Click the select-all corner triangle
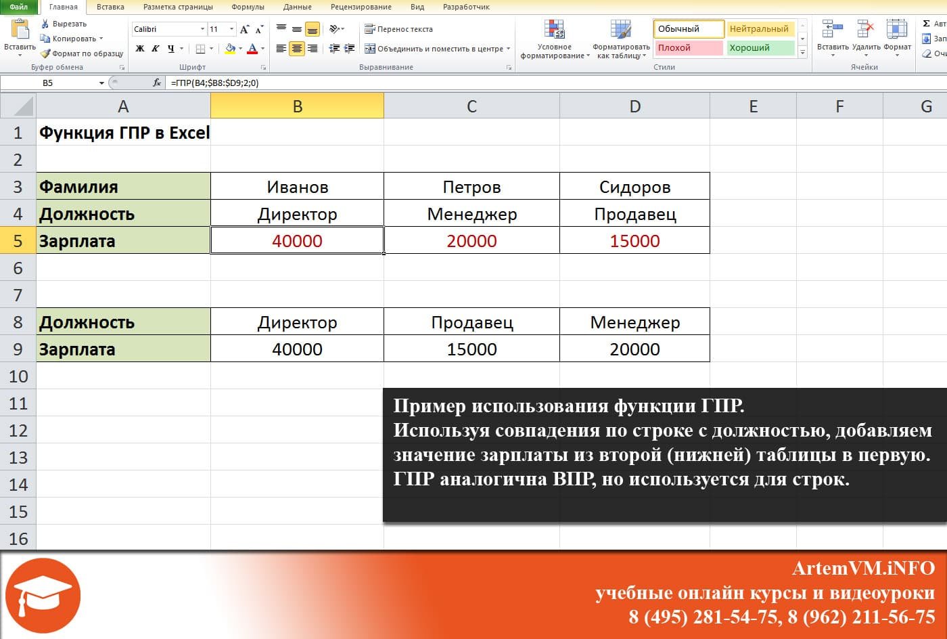Image resolution: width=947 pixels, height=639 pixels. pos(18,106)
